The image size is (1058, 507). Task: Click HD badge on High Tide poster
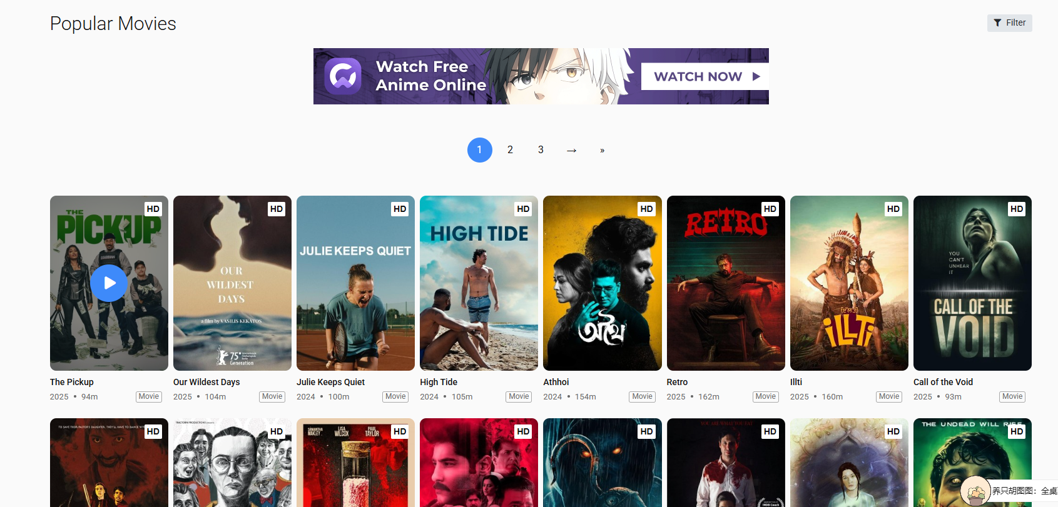[x=523, y=209]
